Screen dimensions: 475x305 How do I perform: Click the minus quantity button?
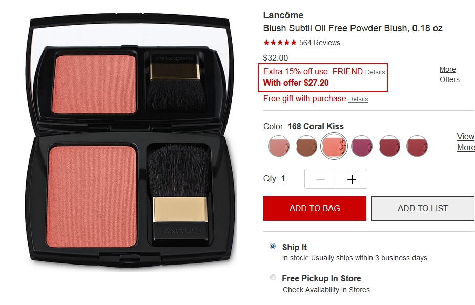coord(320,179)
